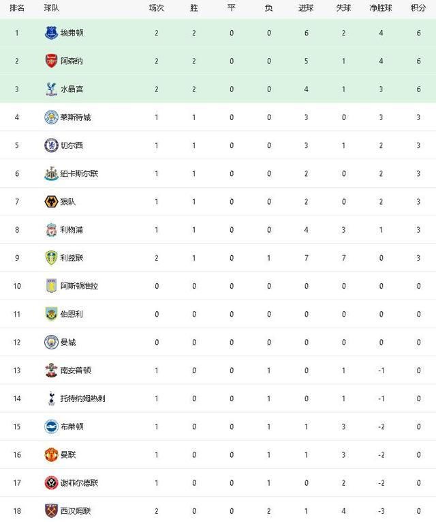
Task: Click the Chelsea club badge
Action: [51, 145]
